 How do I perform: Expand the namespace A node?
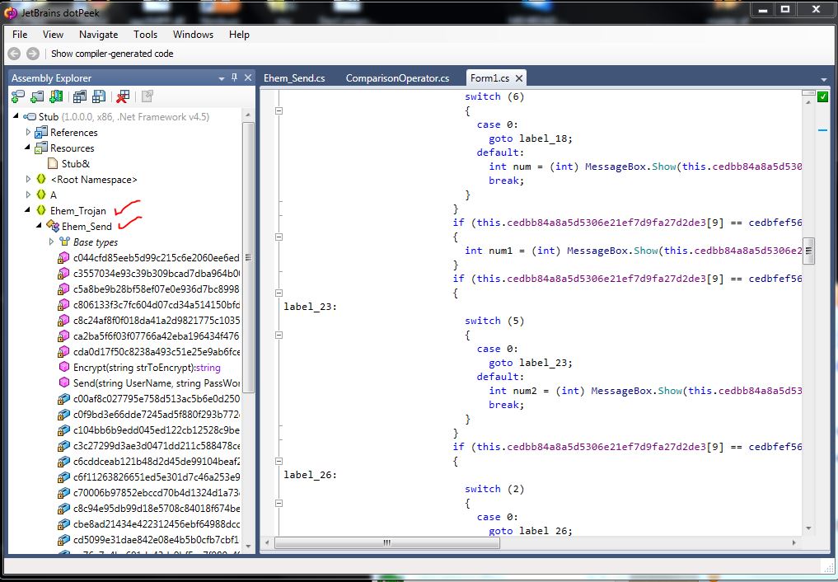tap(28, 195)
